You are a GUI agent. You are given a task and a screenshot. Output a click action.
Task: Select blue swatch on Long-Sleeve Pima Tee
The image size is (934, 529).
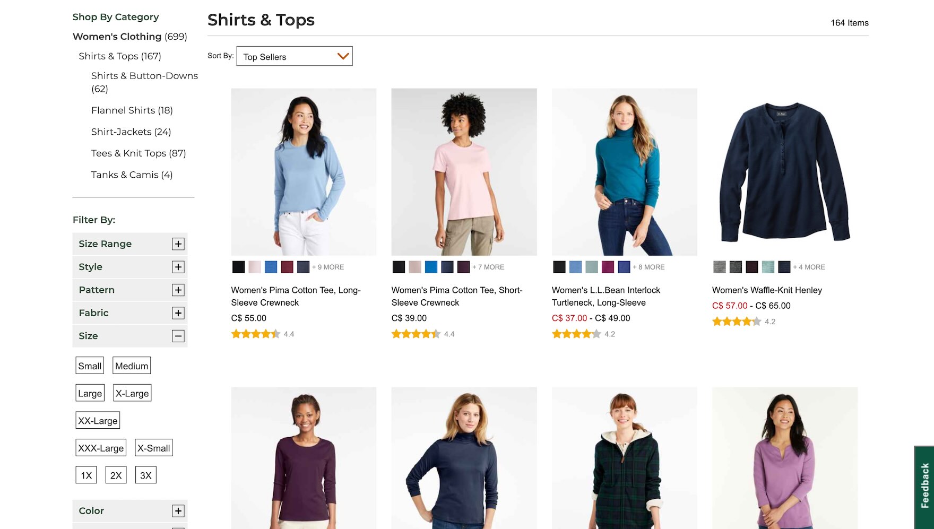tap(271, 267)
